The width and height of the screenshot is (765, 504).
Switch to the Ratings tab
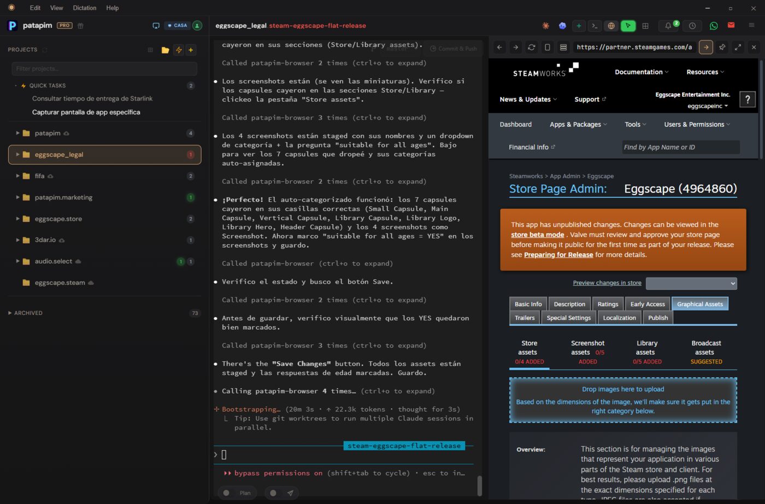point(608,304)
